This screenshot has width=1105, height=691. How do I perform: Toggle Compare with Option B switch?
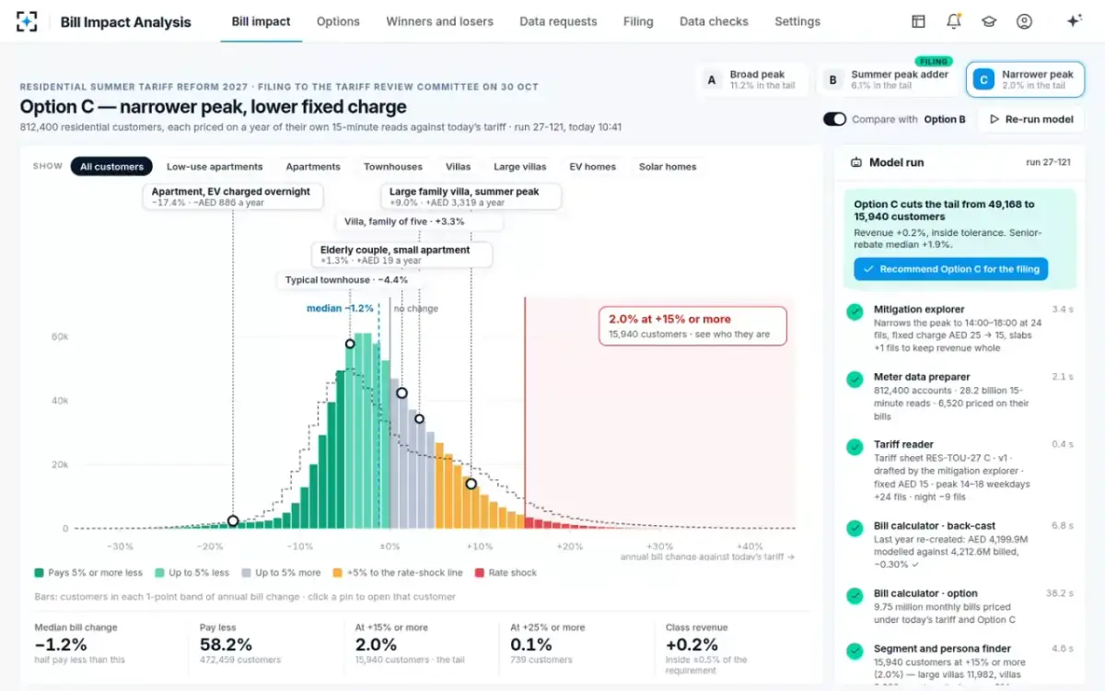pyautogui.click(x=834, y=119)
